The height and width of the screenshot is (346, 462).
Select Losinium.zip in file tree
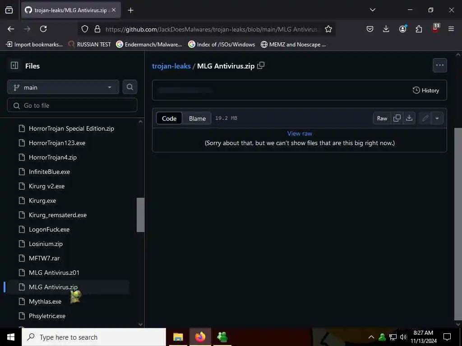[x=46, y=244]
